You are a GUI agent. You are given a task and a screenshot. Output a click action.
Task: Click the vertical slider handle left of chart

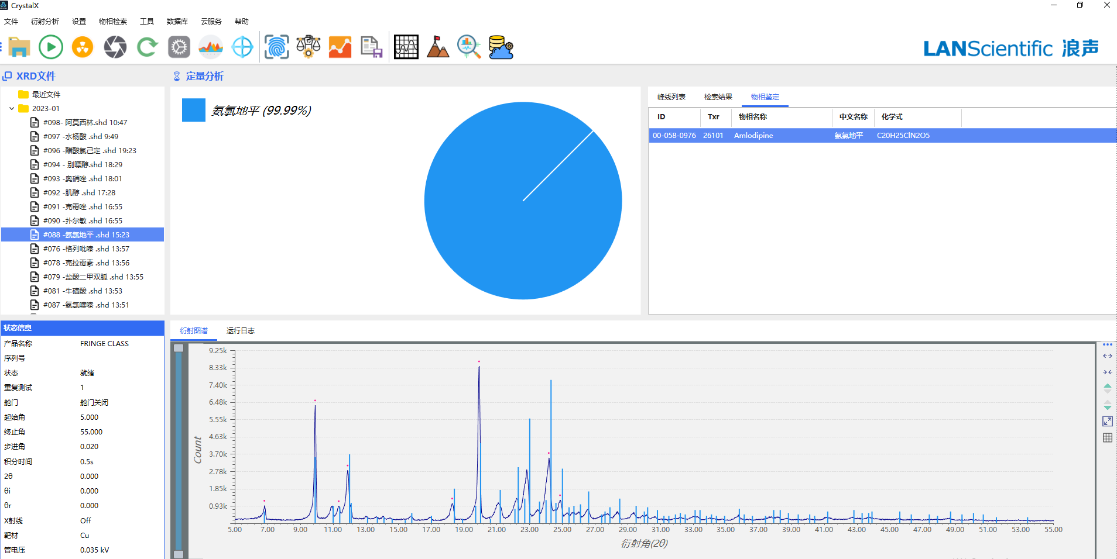coord(179,348)
